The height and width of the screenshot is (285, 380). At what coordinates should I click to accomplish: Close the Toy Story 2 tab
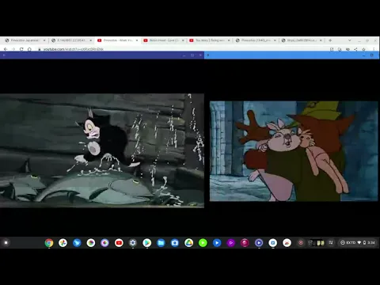pyautogui.click(x=229, y=40)
